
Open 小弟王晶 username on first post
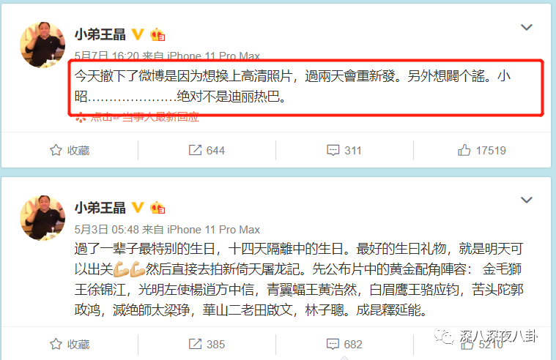point(100,34)
